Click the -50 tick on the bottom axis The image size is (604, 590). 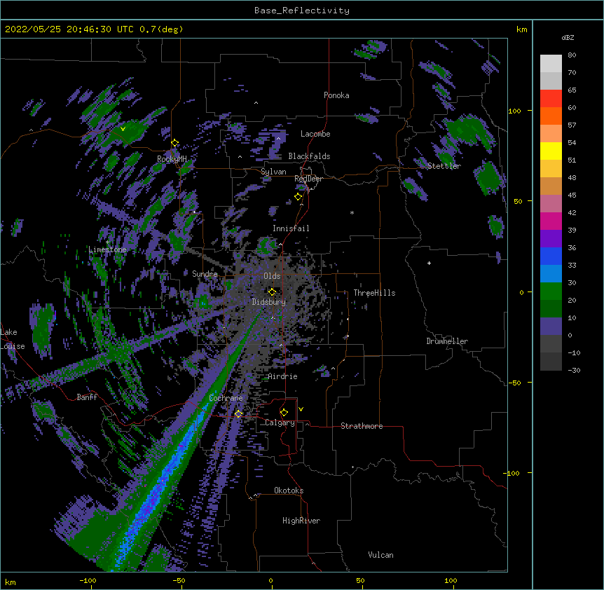(x=179, y=580)
